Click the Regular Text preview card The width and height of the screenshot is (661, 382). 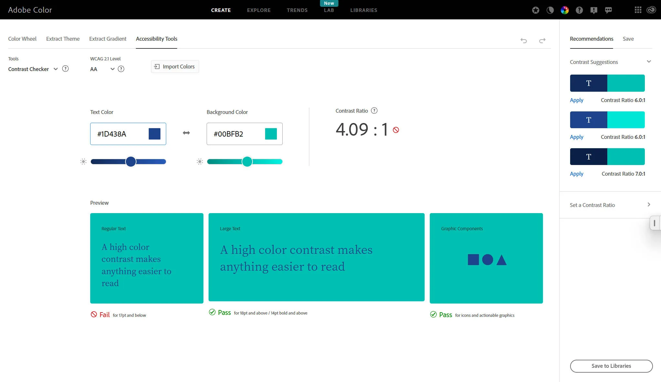[x=147, y=258]
